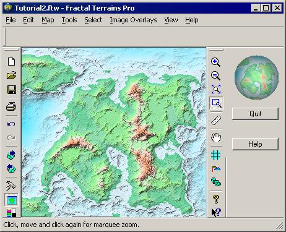Click the color palette swatches icon

(11, 213)
